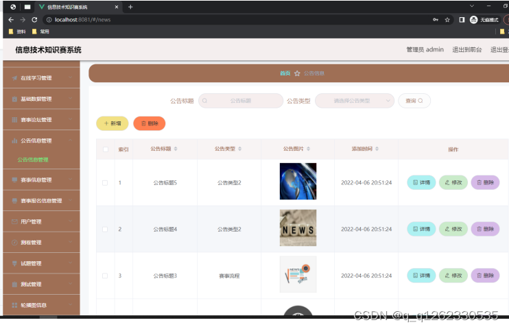
Task: Click the 首页 breadcrumb link
Action: [x=285, y=73]
